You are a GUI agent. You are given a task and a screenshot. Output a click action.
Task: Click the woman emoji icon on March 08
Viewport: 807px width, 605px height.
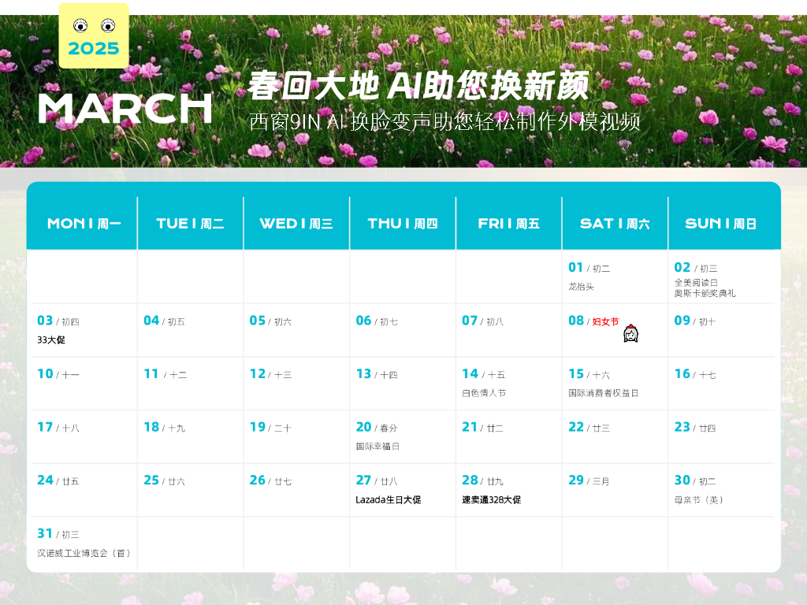630,334
